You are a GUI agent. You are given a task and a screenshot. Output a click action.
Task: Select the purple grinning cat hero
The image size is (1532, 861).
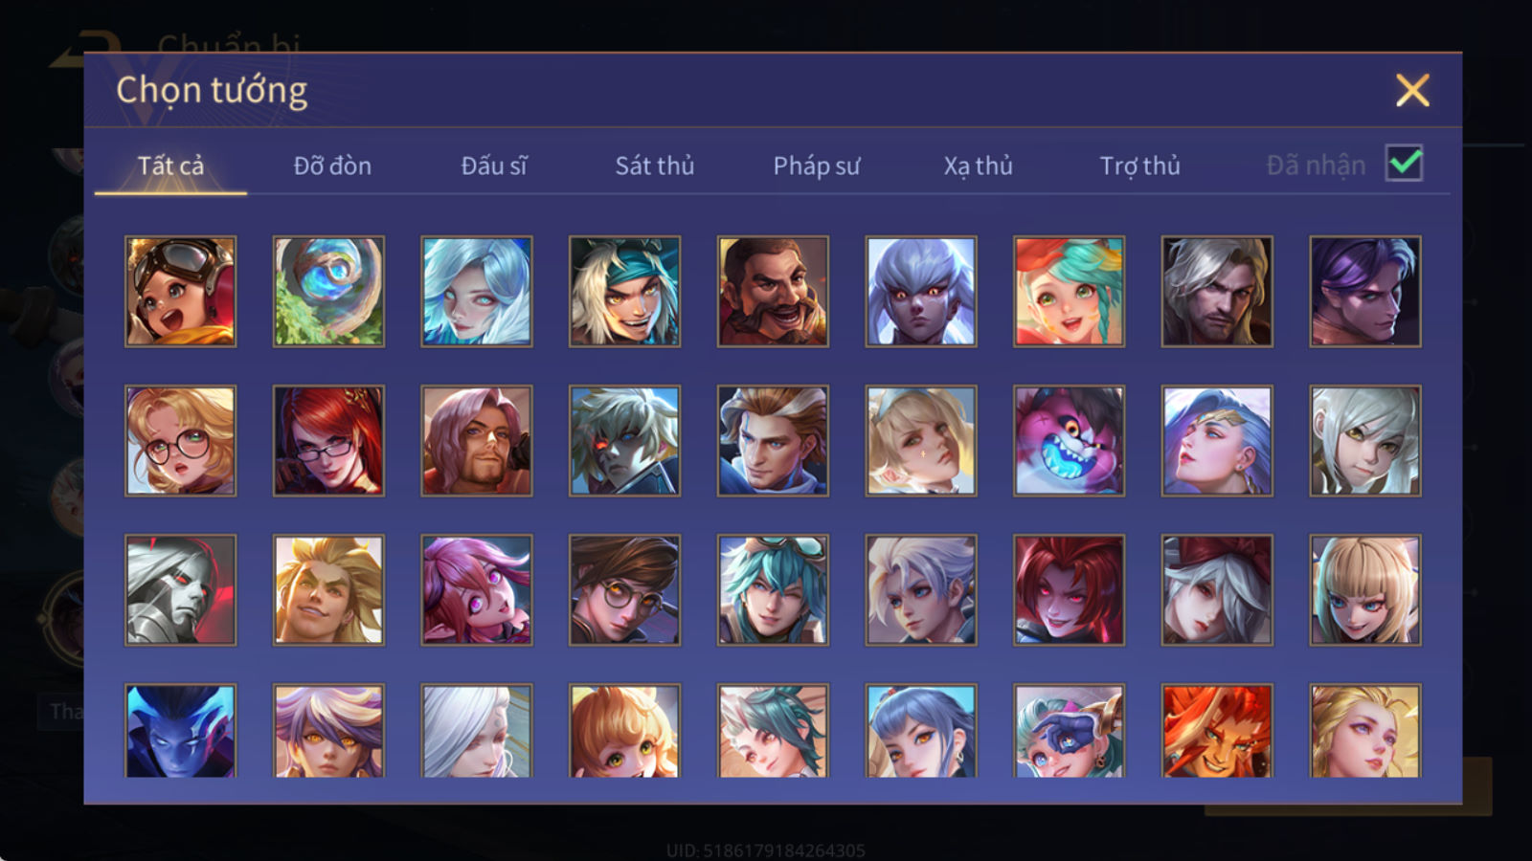(x=1069, y=441)
